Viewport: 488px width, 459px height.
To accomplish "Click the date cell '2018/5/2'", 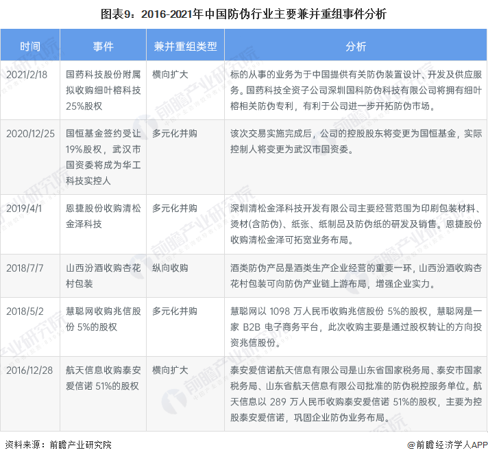I will tap(25, 311).
